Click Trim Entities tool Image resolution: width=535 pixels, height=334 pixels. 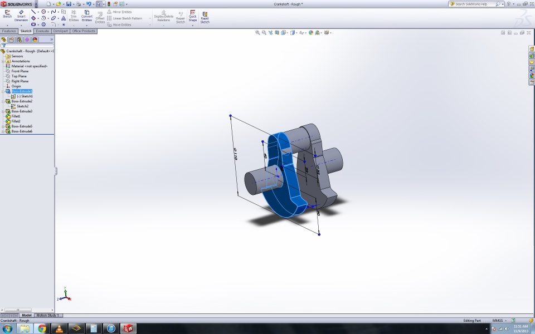tap(74, 16)
